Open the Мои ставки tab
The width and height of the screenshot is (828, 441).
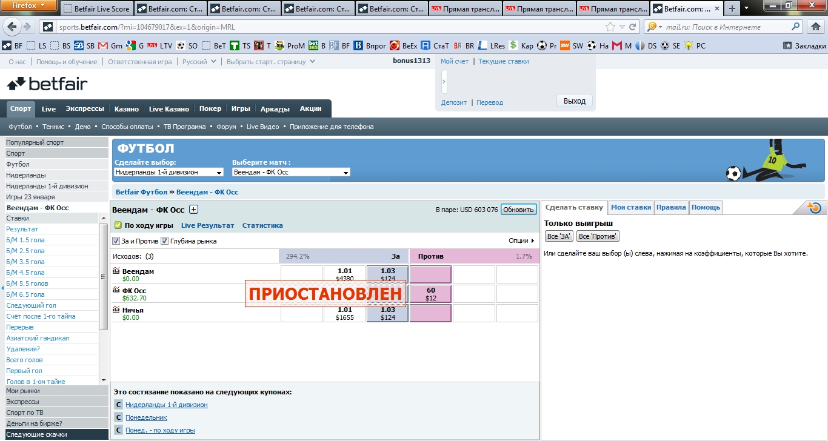click(x=631, y=207)
